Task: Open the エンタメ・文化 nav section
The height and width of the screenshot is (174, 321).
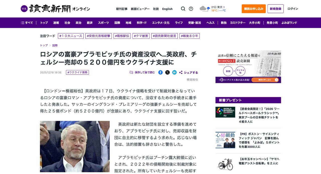Action: click(161, 23)
